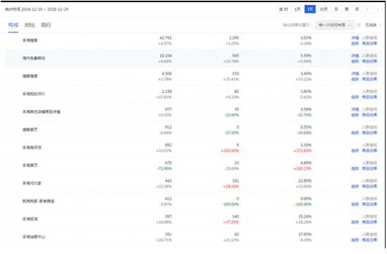
Task: Choose the 周 date granularity
Action: (x=346, y=9)
